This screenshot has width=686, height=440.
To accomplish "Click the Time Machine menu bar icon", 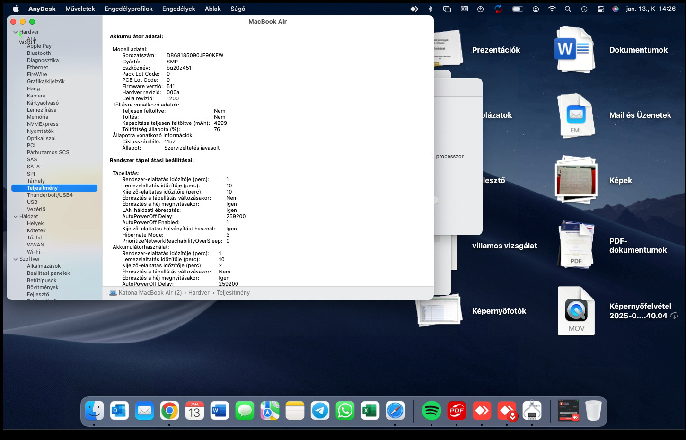I will coord(584,9).
